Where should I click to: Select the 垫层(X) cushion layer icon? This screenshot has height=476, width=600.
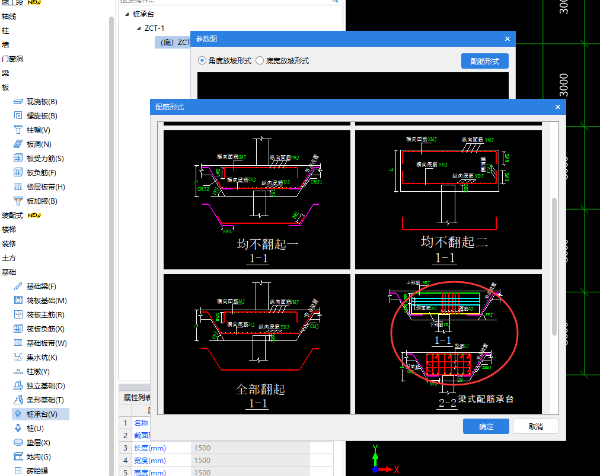click(18, 442)
